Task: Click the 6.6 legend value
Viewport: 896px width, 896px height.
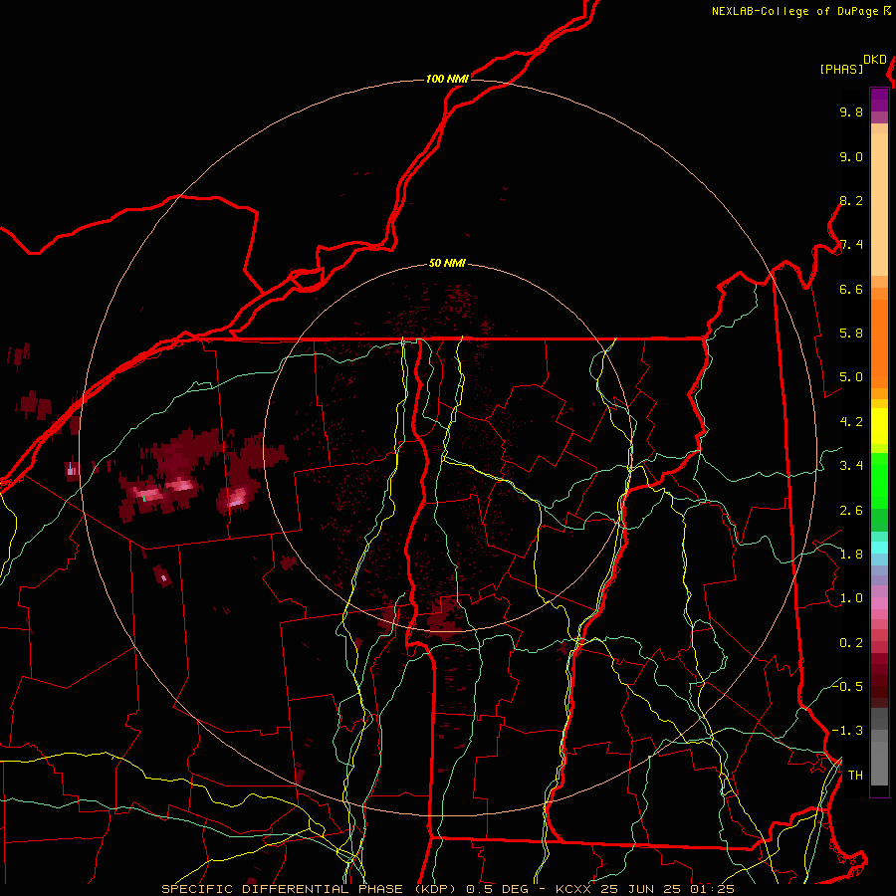Action: [851, 289]
